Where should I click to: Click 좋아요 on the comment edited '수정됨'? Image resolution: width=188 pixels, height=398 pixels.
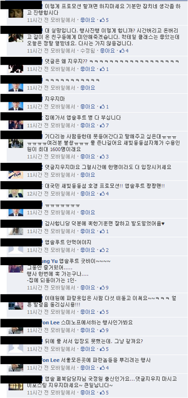pyautogui.click(x=107, y=51)
